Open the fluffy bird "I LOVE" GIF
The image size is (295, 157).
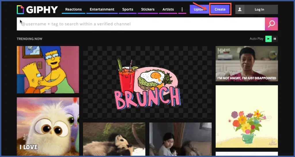point(48,126)
